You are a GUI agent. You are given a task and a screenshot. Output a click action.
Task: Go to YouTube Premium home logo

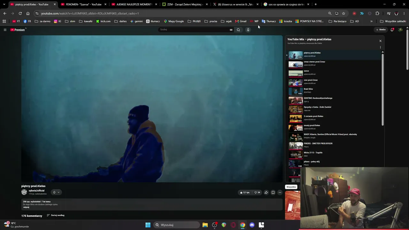coord(18,30)
